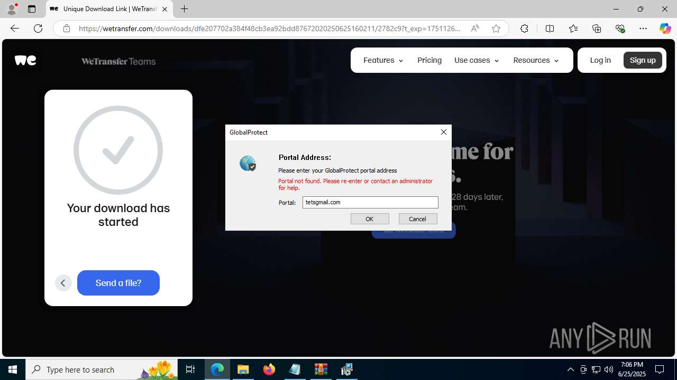Go back in Edge browser

point(15,28)
